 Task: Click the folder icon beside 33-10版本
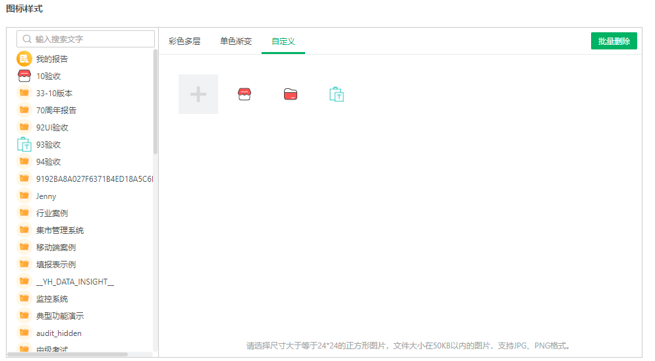[24, 93]
